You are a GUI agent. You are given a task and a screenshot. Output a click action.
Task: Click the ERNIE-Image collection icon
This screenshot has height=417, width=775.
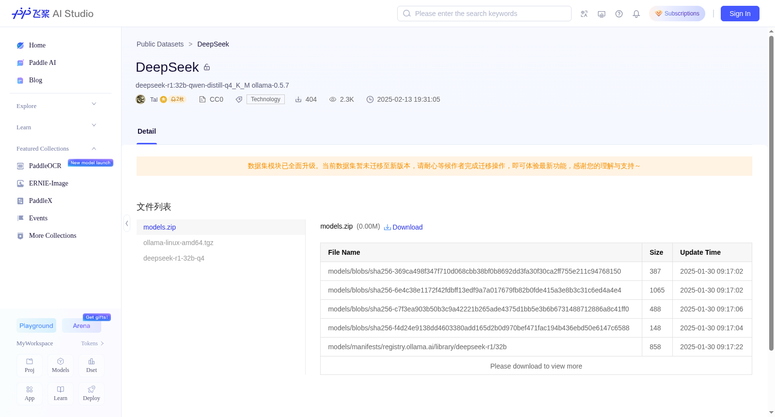pyautogui.click(x=20, y=184)
